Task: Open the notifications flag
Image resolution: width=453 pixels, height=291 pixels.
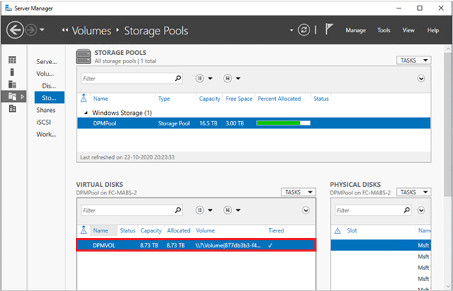Action: tap(328, 30)
